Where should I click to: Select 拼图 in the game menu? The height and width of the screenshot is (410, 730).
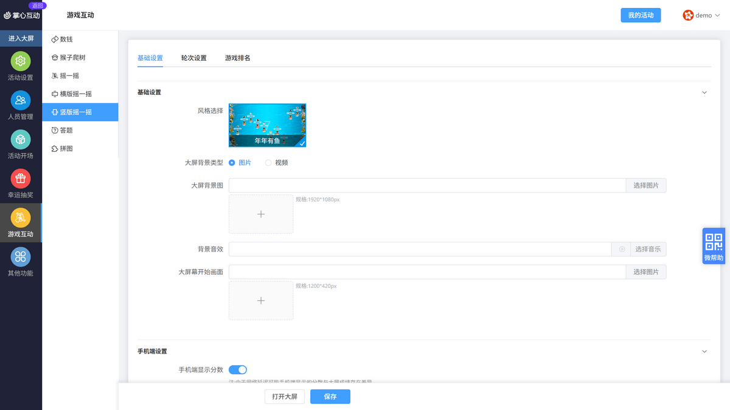(x=80, y=148)
